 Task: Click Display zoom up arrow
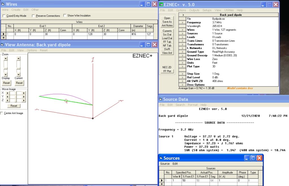click(6, 59)
